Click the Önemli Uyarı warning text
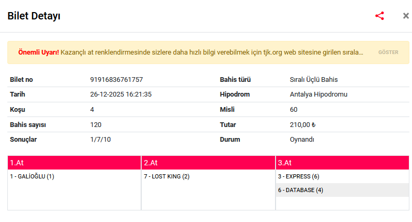412x222 pixels. click(191, 52)
